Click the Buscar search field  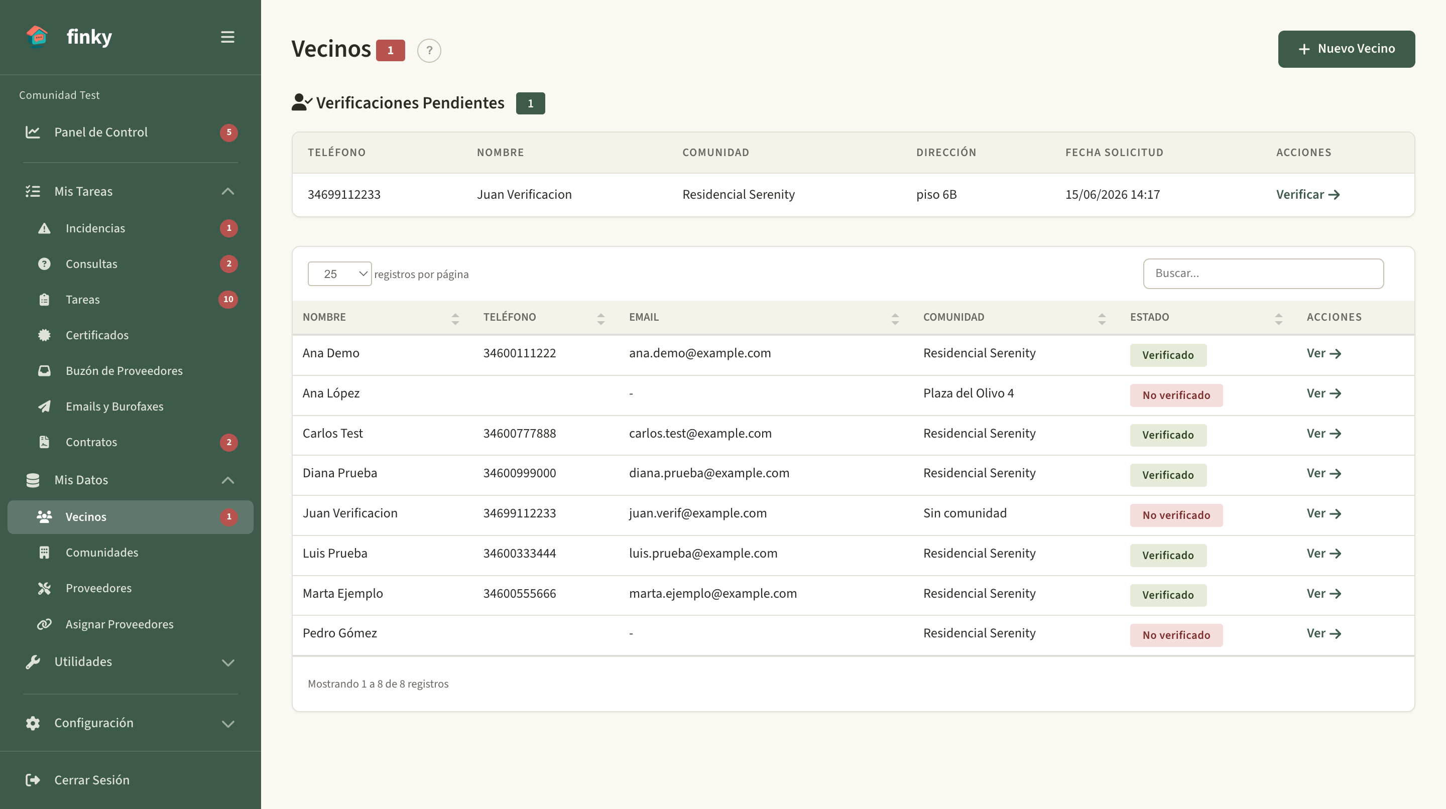click(x=1263, y=274)
